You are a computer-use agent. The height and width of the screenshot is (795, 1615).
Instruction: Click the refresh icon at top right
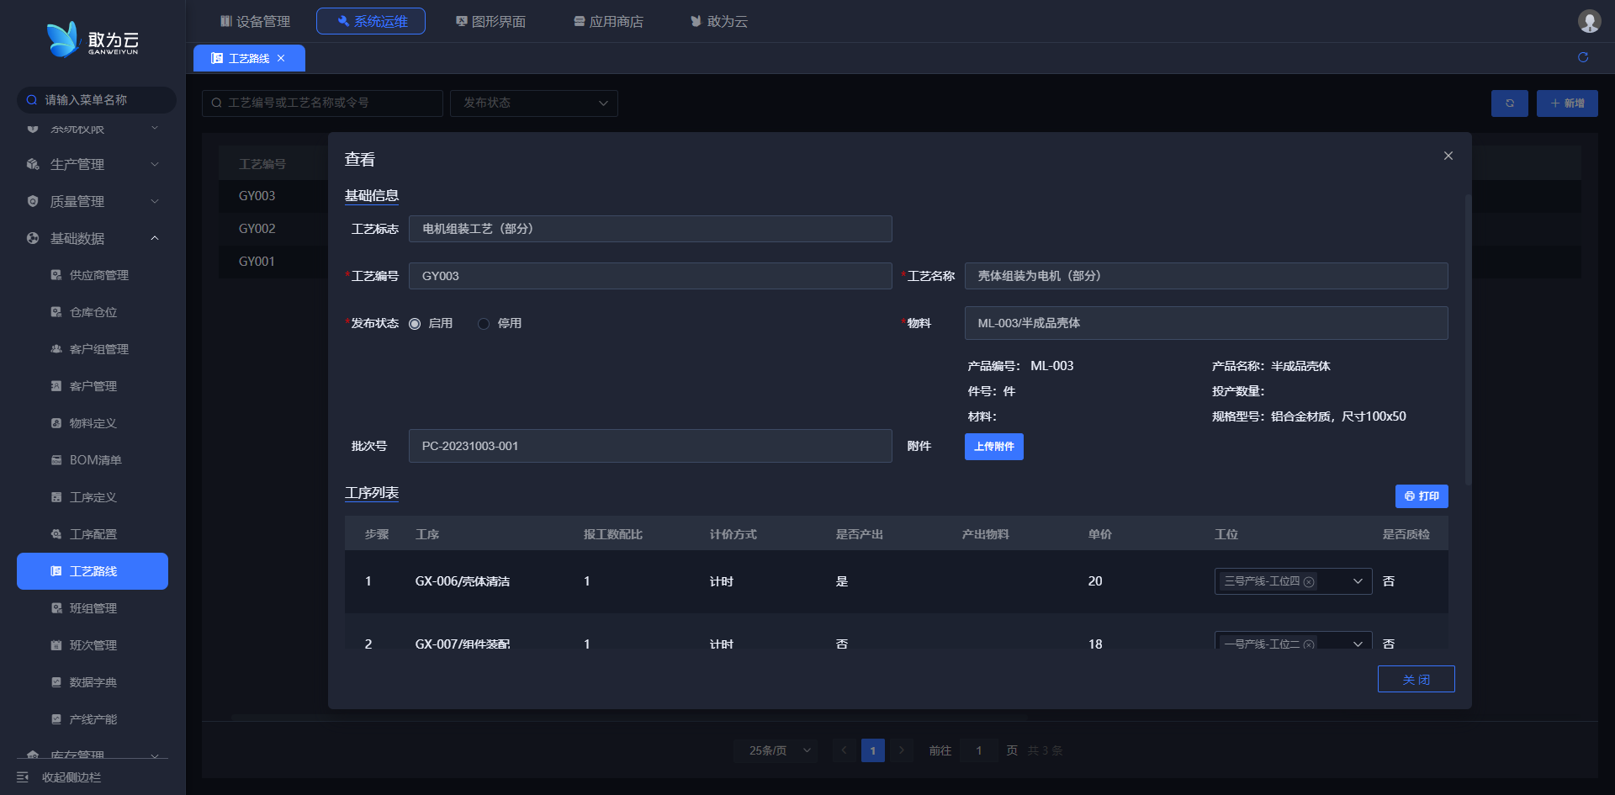(x=1582, y=57)
